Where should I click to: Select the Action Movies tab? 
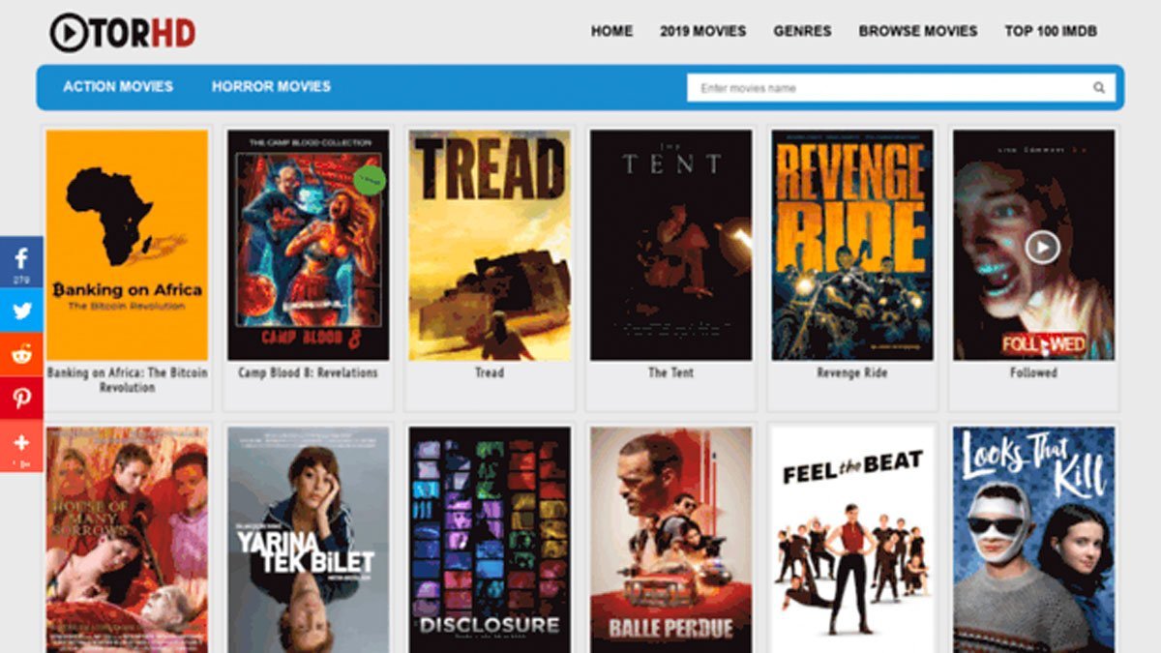118,86
